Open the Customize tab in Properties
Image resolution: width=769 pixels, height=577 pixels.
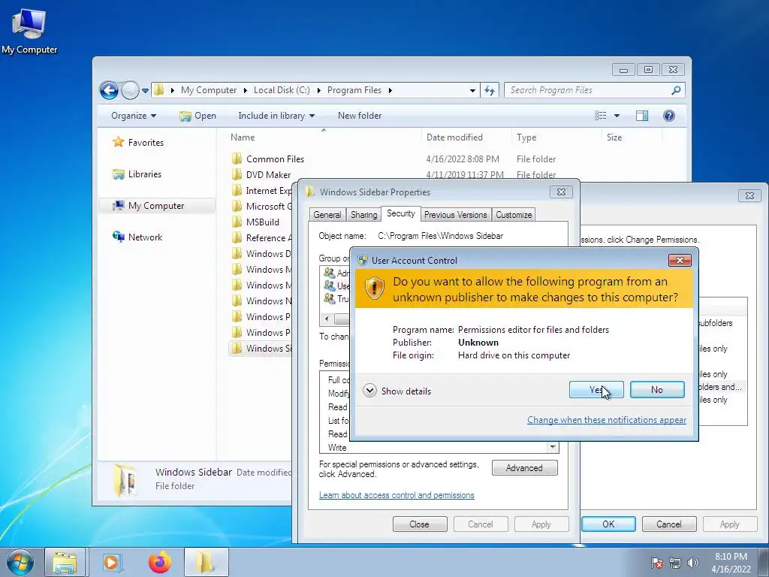514,214
